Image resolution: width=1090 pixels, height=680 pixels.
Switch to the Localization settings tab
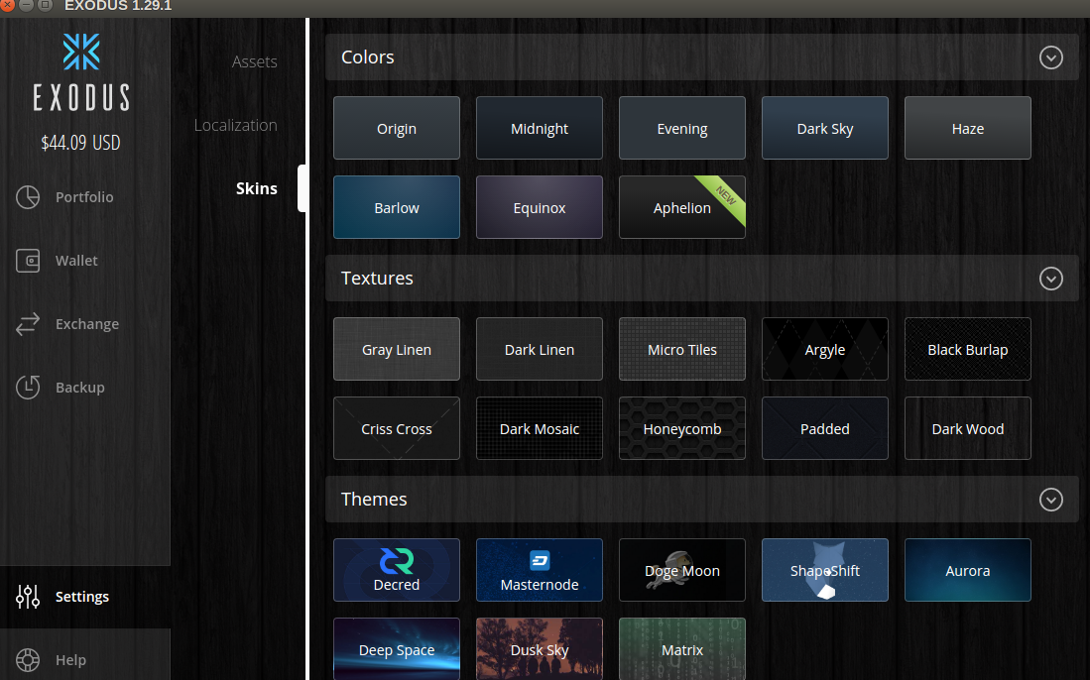coord(236,125)
